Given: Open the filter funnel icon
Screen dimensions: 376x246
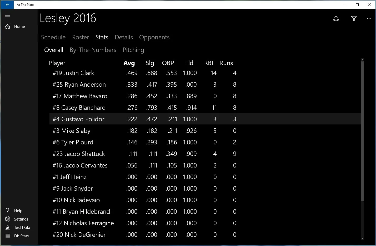Looking at the screenshot, I should (354, 18).
